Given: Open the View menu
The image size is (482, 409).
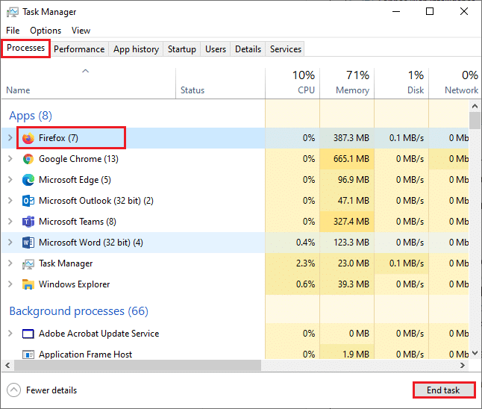Looking at the screenshot, I should tap(81, 31).
